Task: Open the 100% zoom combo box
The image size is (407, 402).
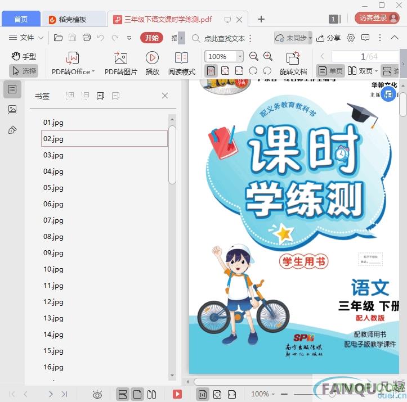Action: [223, 56]
